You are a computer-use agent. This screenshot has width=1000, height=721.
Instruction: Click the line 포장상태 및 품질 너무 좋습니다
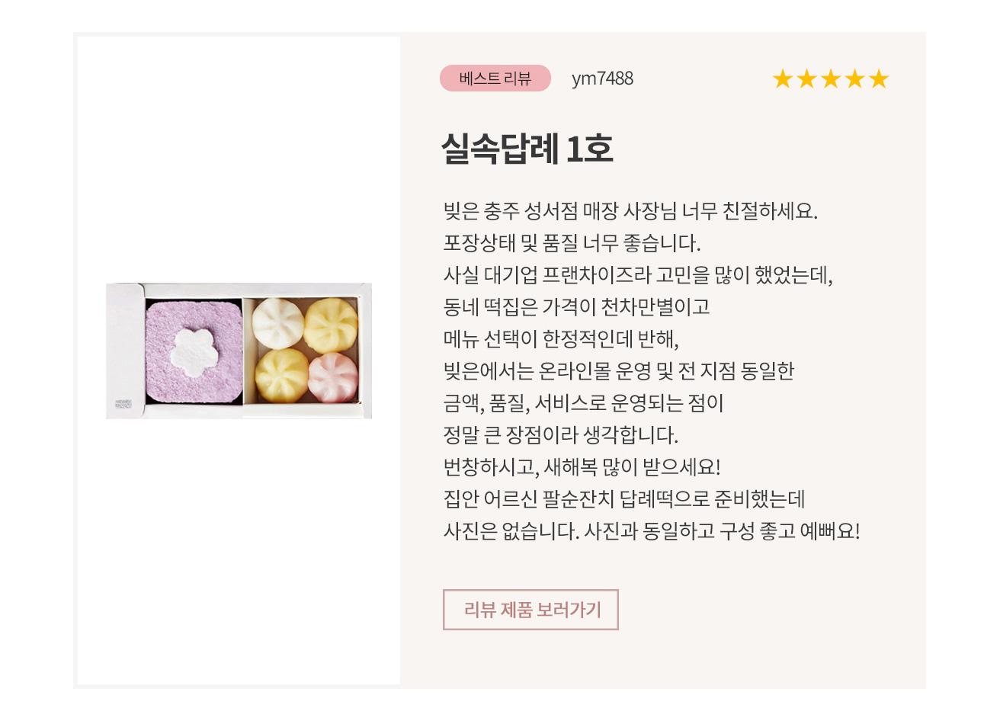[572, 243]
